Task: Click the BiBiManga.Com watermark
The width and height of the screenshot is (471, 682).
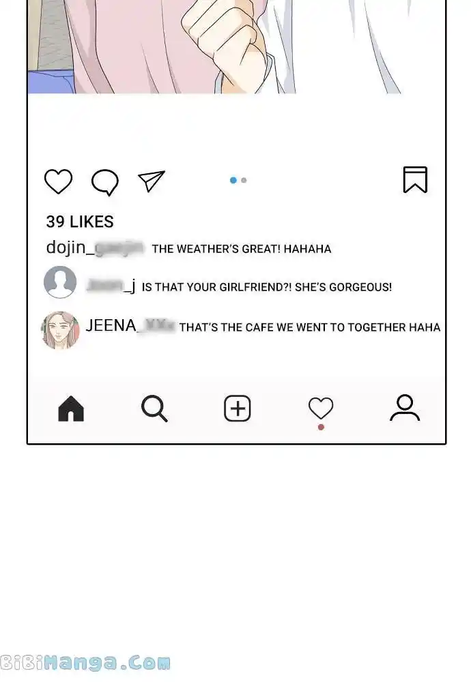Action: pyautogui.click(x=85, y=664)
